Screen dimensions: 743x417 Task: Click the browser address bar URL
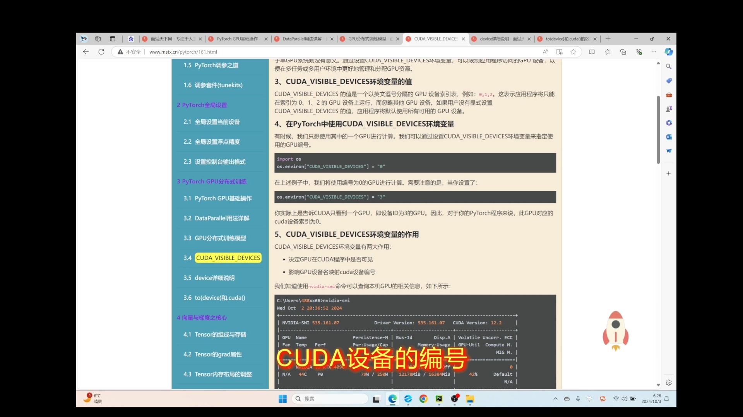click(183, 52)
